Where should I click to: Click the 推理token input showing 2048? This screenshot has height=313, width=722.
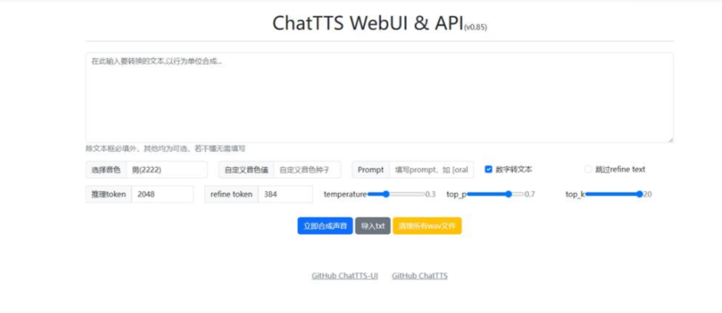[x=163, y=195]
